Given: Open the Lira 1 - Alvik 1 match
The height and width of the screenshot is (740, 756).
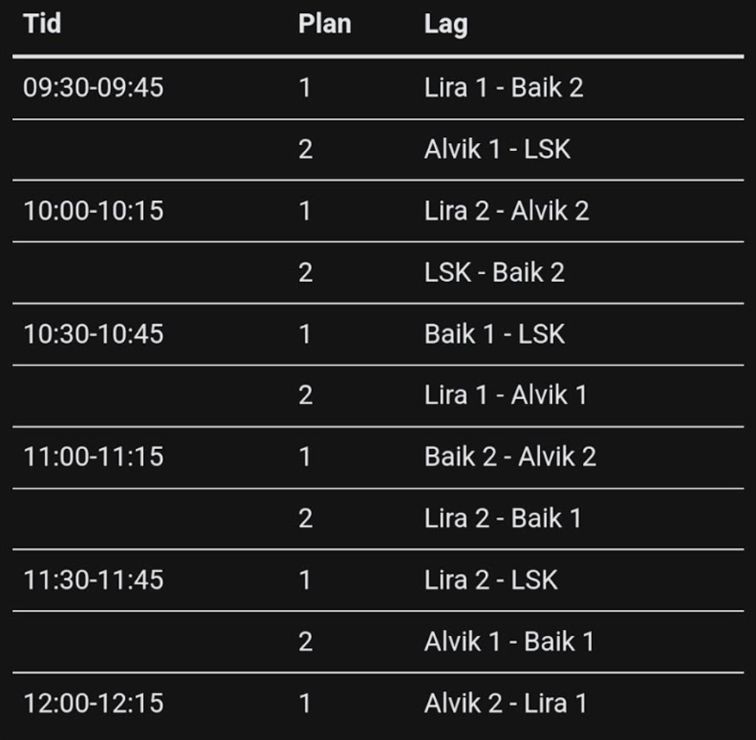Looking at the screenshot, I should 505,395.
